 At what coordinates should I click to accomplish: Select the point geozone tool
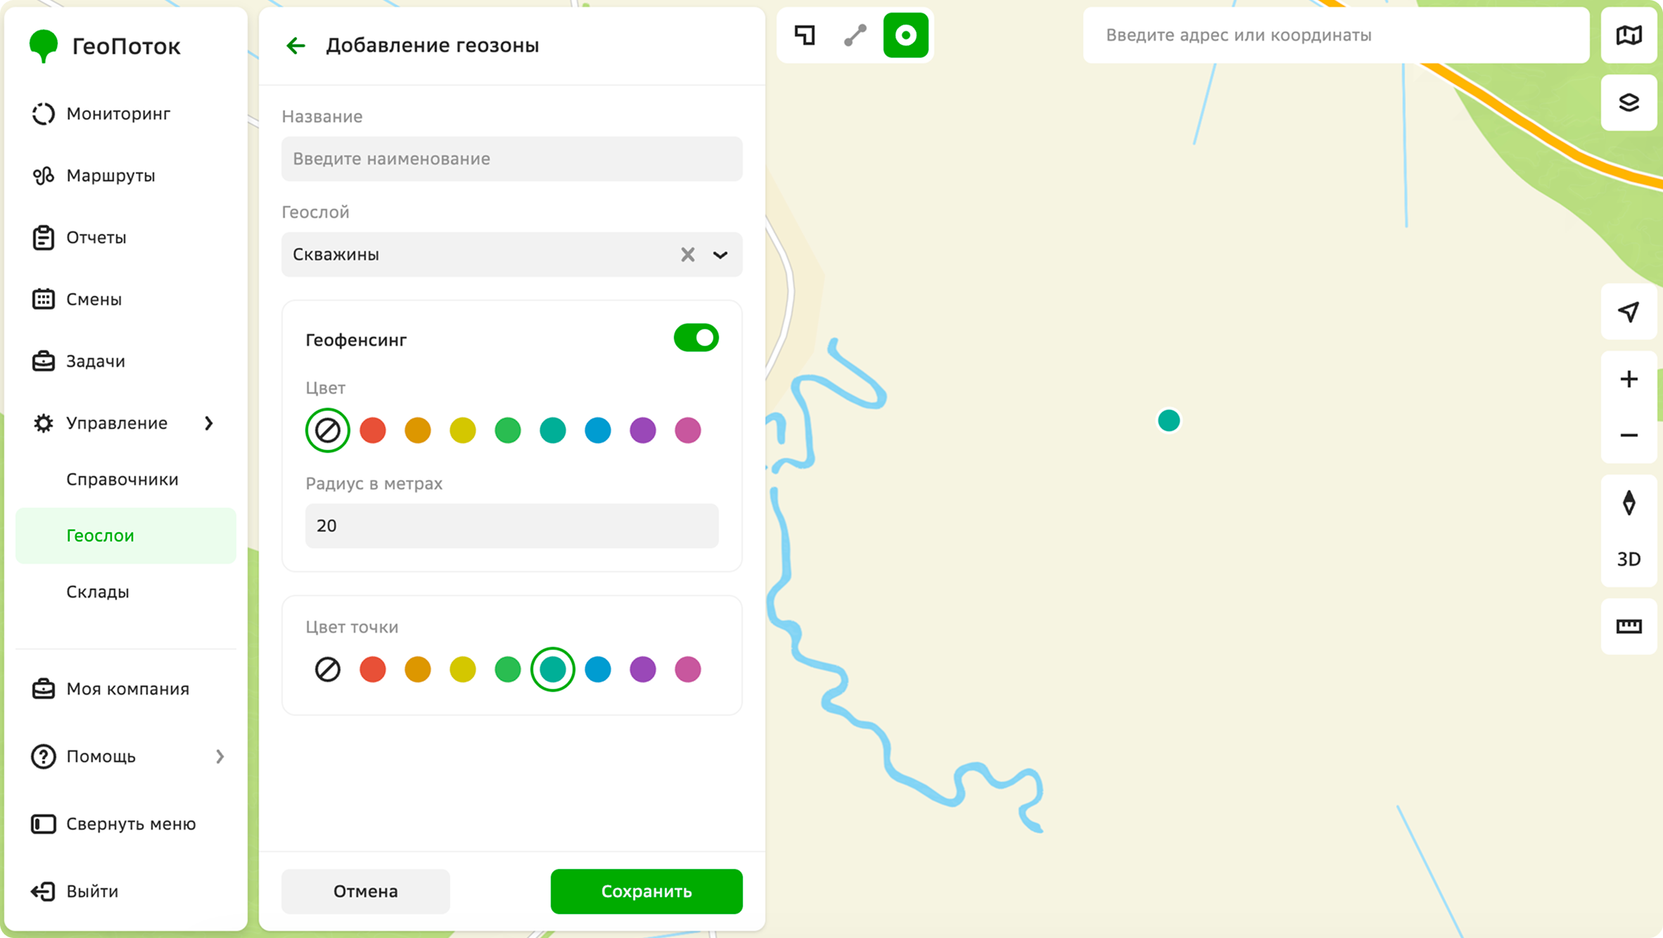(906, 35)
